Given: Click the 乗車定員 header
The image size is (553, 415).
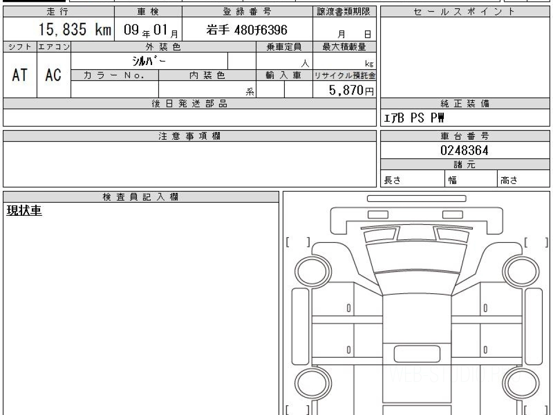Looking at the screenshot, I should click(x=284, y=47).
